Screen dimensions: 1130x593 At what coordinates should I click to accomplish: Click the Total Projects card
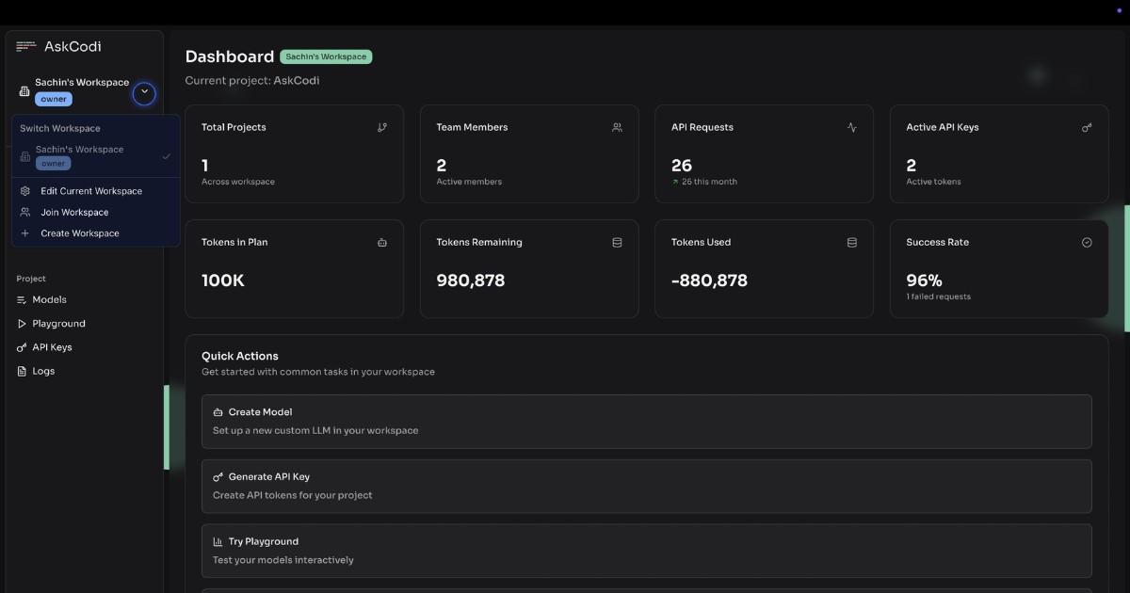tap(295, 153)
